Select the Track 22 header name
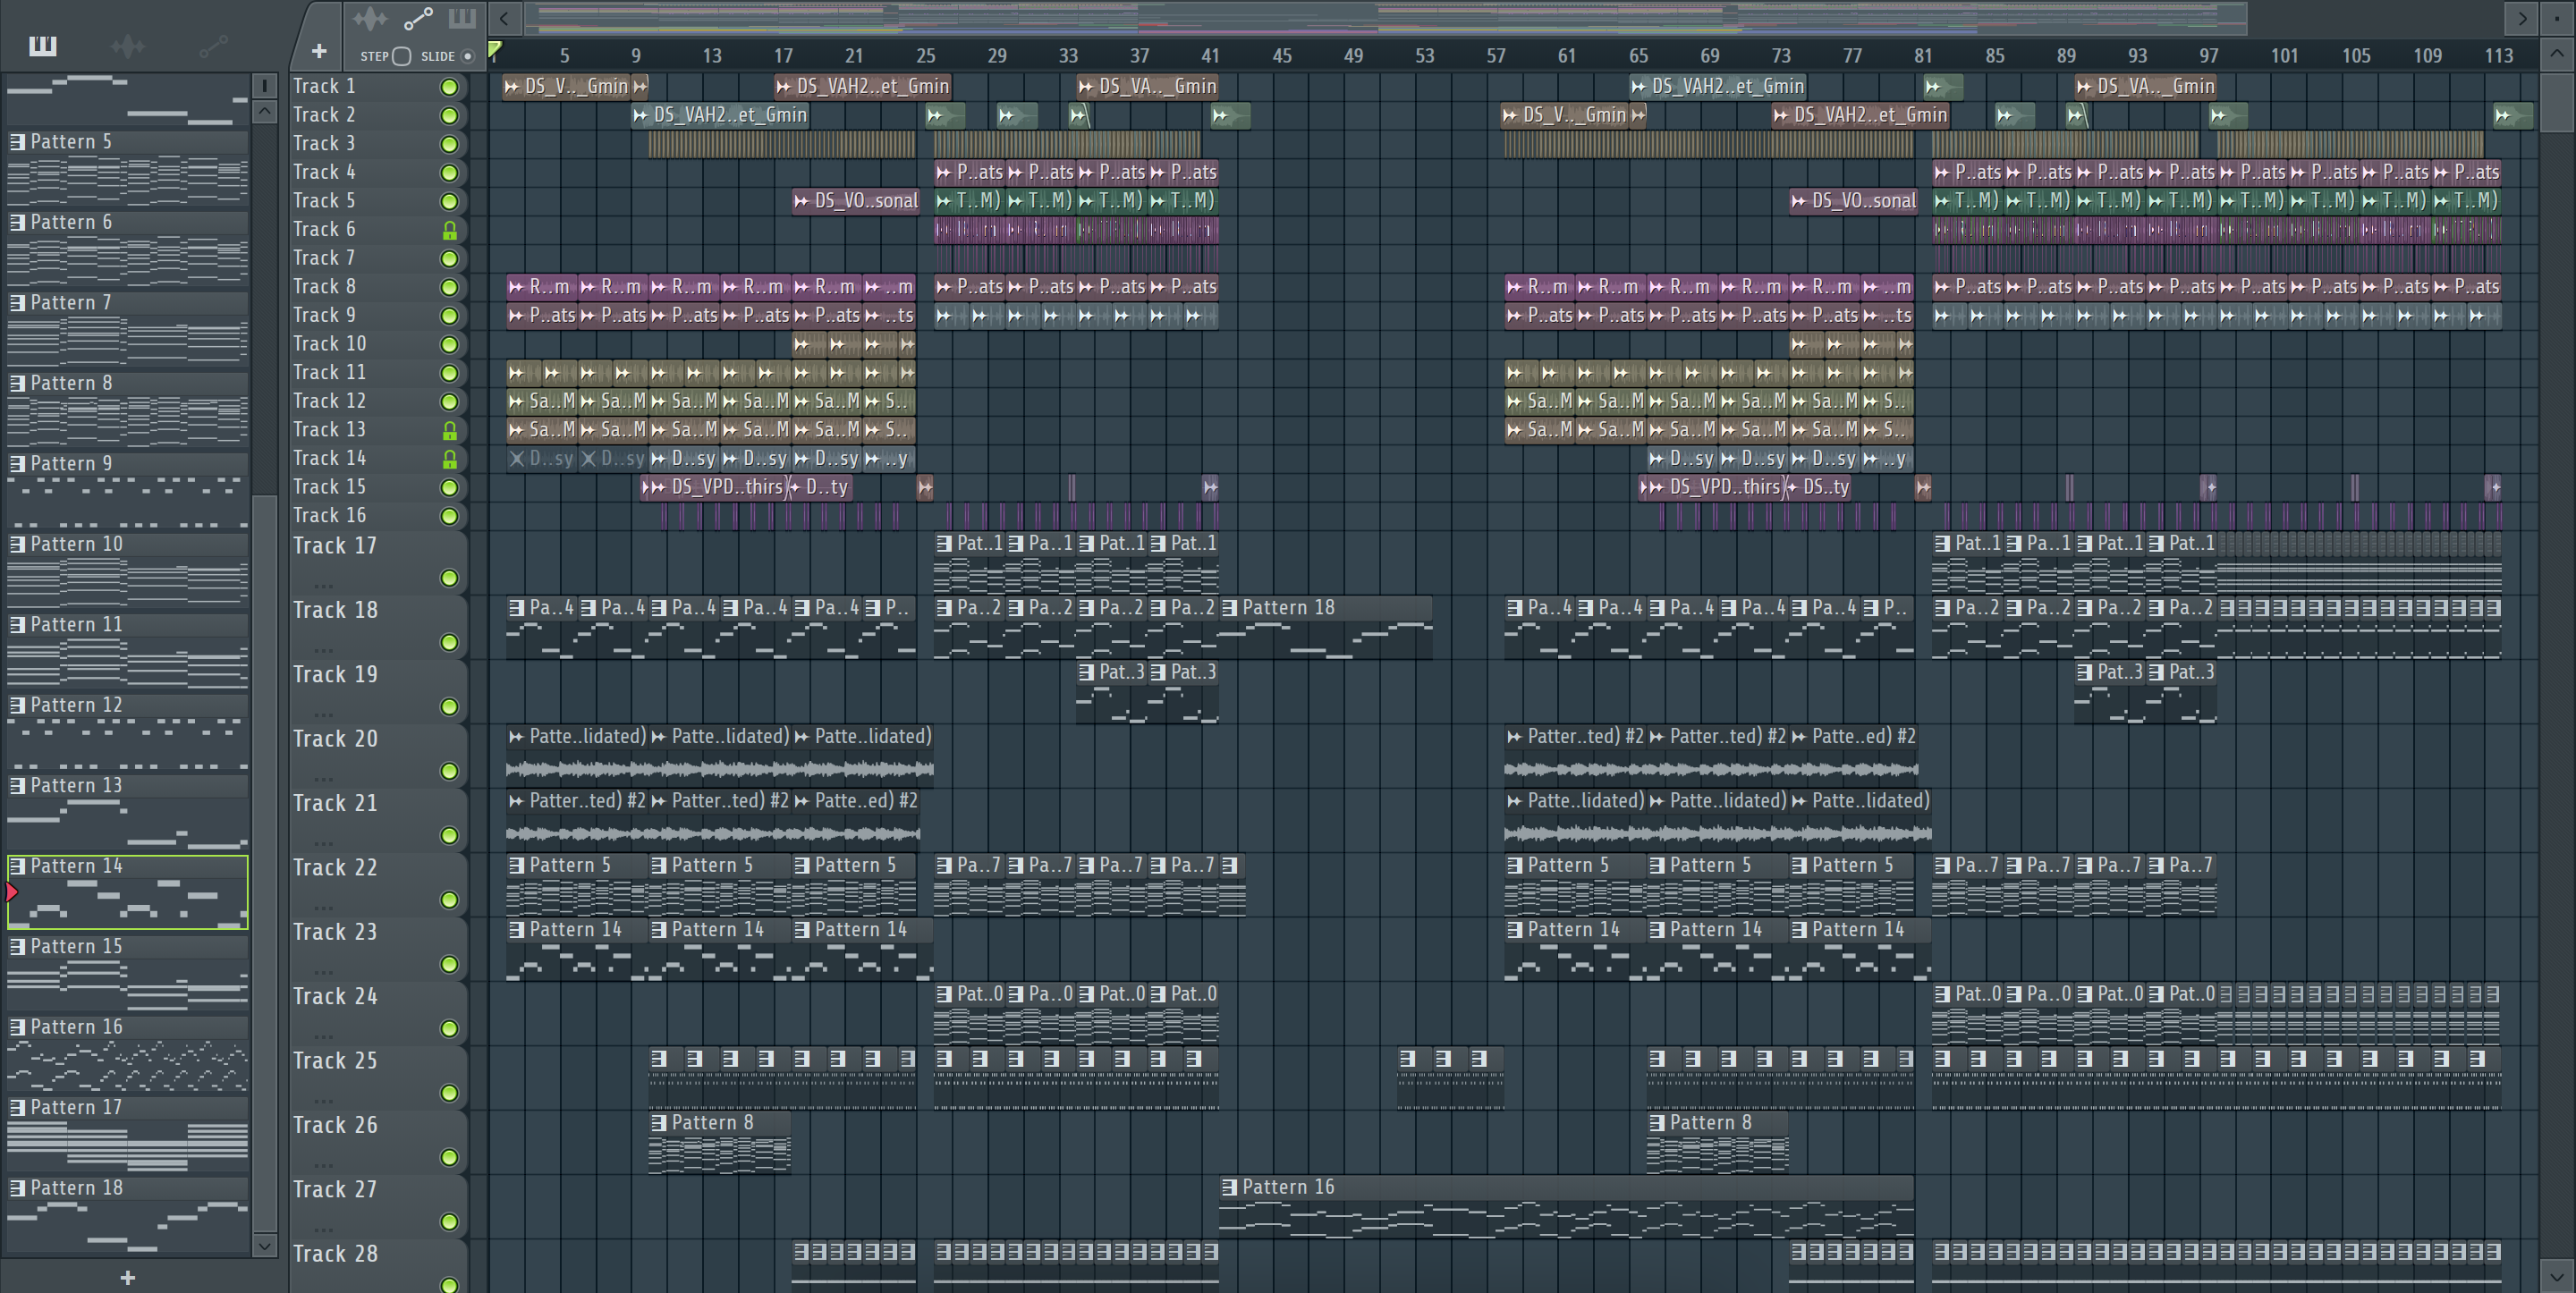 (335, 868)
